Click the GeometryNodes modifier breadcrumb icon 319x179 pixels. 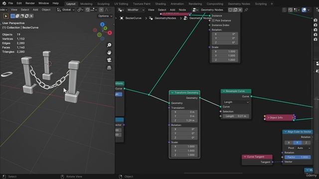tap(151, 18)
